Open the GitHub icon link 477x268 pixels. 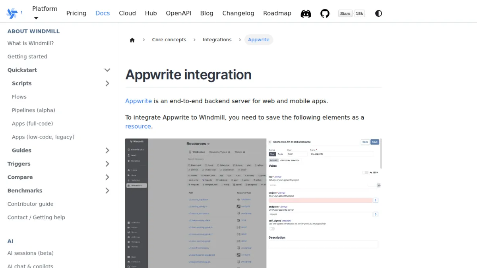tap(325, 13)
